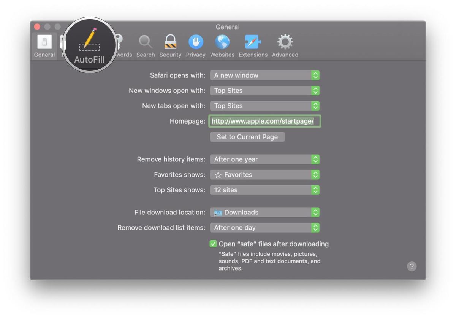Open the File download location menu
This screenshot has height=319, width=456.
[264, 212]
